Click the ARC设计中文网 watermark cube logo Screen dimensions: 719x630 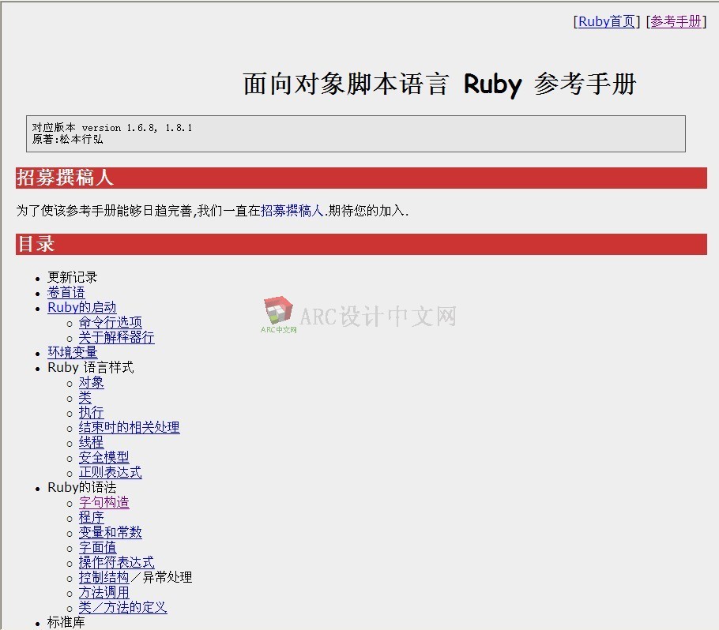coord(278,313)
